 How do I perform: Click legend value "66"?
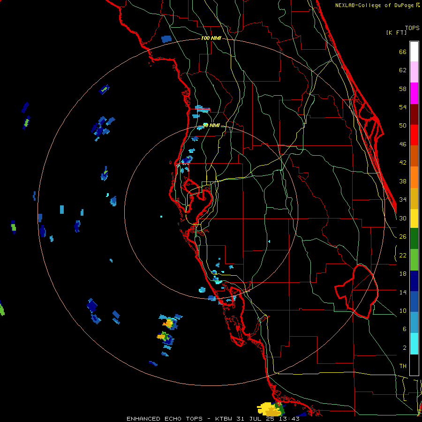403,52
